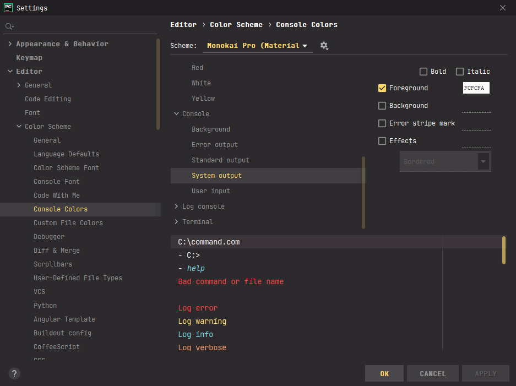Enable Bold formatting
This screenshot has height=386, width=516.
click(x=422, y=71)
